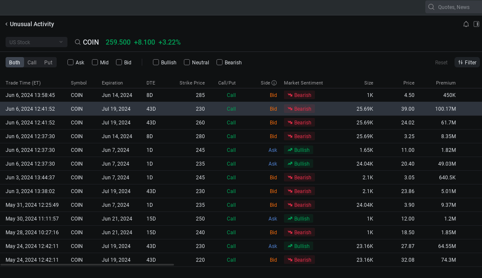Open the alerts bell icon
This screenshot has height=278, width=482.
[x=466, y=24]
